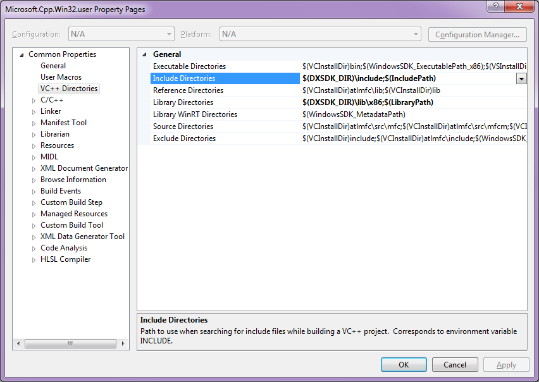Click the $(DXSDK_DIR)\include value field
Viewport: 539px width, 382px height.
click(408, 78)
